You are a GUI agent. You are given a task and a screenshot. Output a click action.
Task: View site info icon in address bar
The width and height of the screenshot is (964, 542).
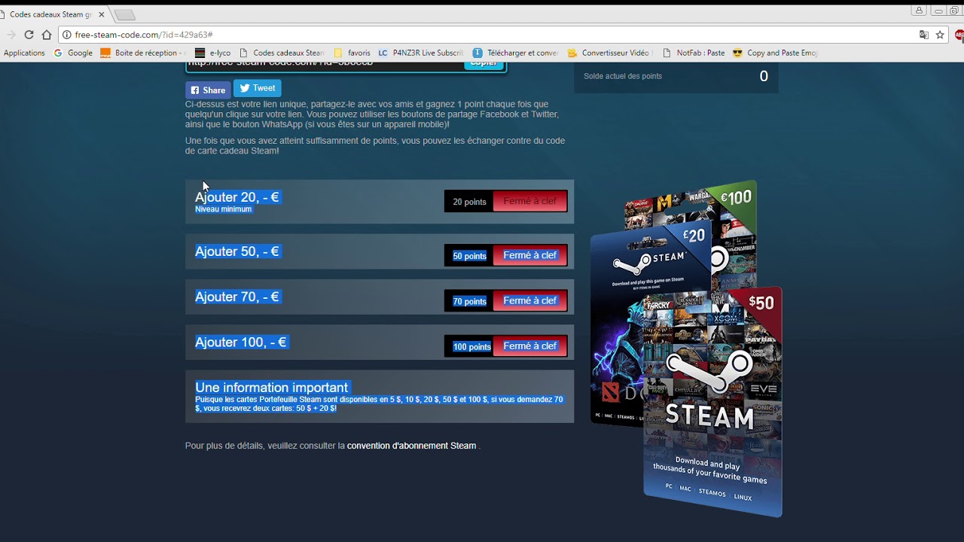point(66,35)
